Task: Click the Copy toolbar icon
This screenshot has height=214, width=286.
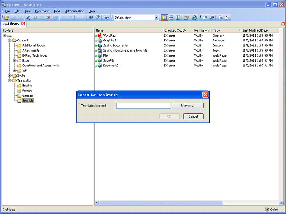Action: tap(35, 17)
